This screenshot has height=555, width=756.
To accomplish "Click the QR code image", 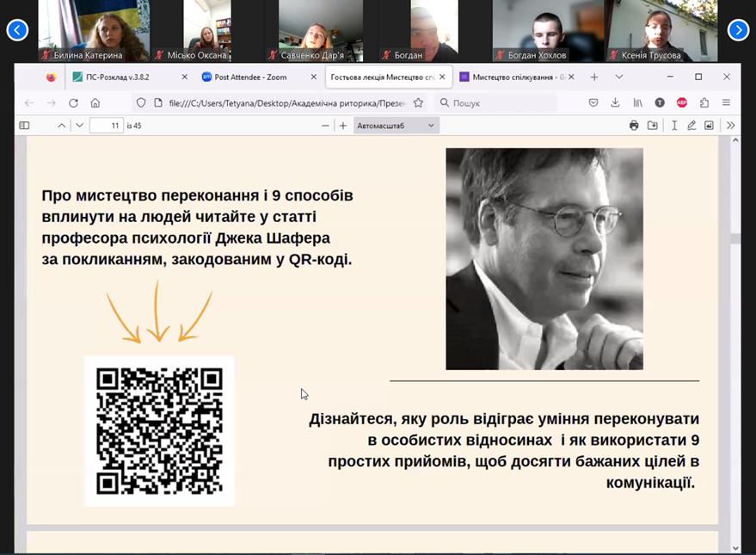I will point(160,430).
